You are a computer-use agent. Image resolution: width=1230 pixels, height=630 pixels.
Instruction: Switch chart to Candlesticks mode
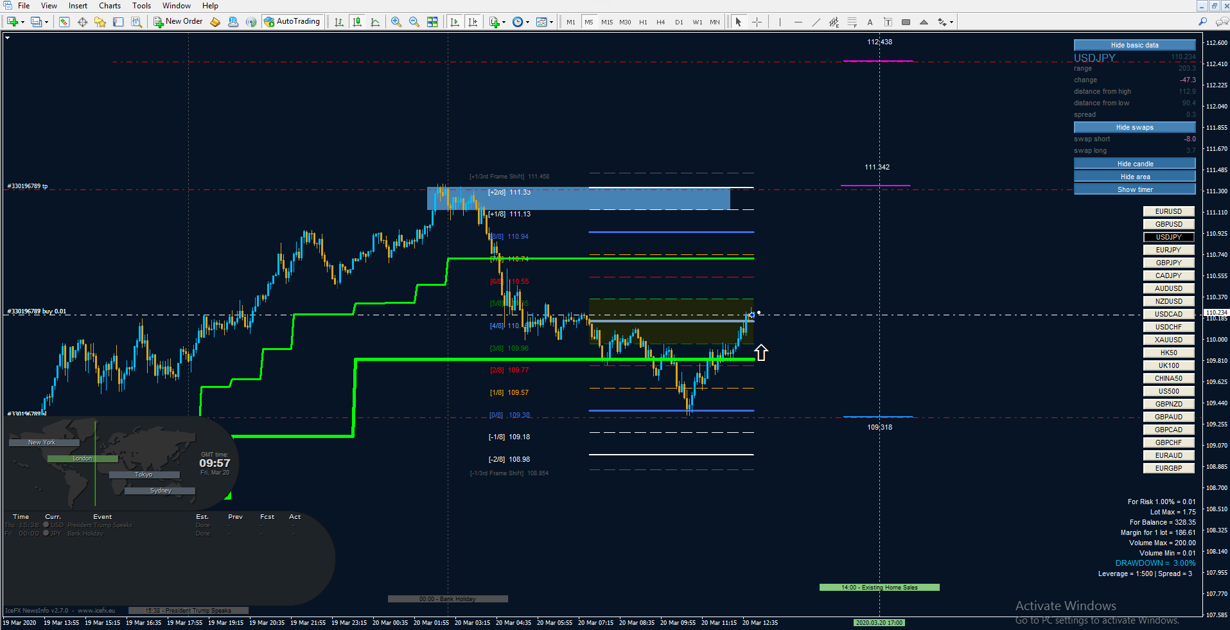357,22
